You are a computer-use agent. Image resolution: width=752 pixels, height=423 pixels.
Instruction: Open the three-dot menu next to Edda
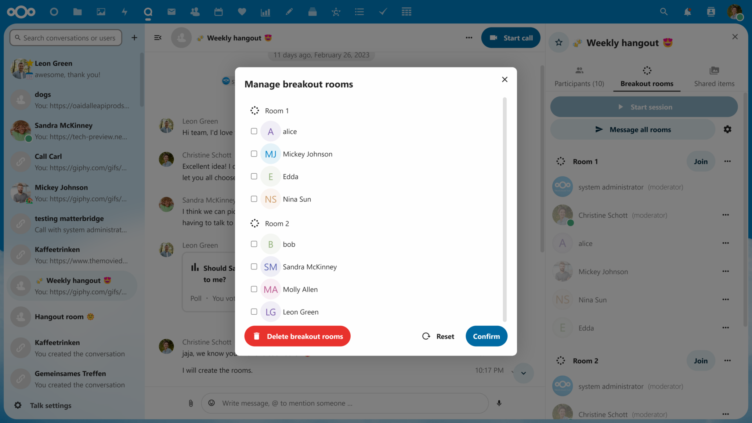[x=726, y=328]
